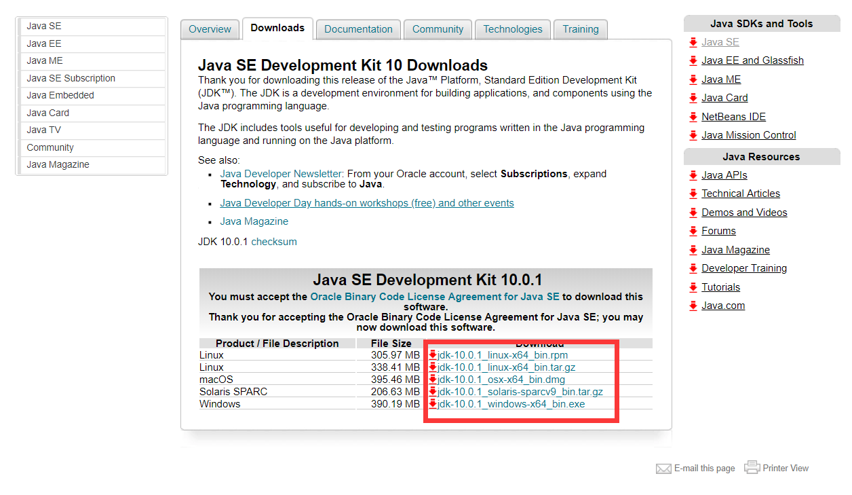Open Java.com link text
The width and height of the screenshot is (852, 495).
pos(723,306)
